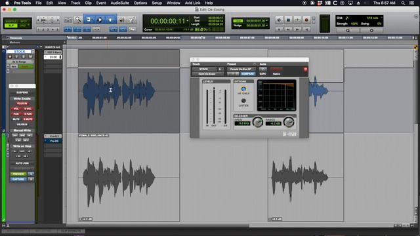Open the plug-in insert selector Dyn3 De-Esser

(207, 74)
